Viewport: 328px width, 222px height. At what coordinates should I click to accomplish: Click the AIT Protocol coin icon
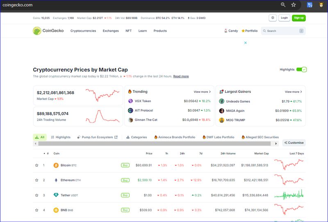click(130, 110)
